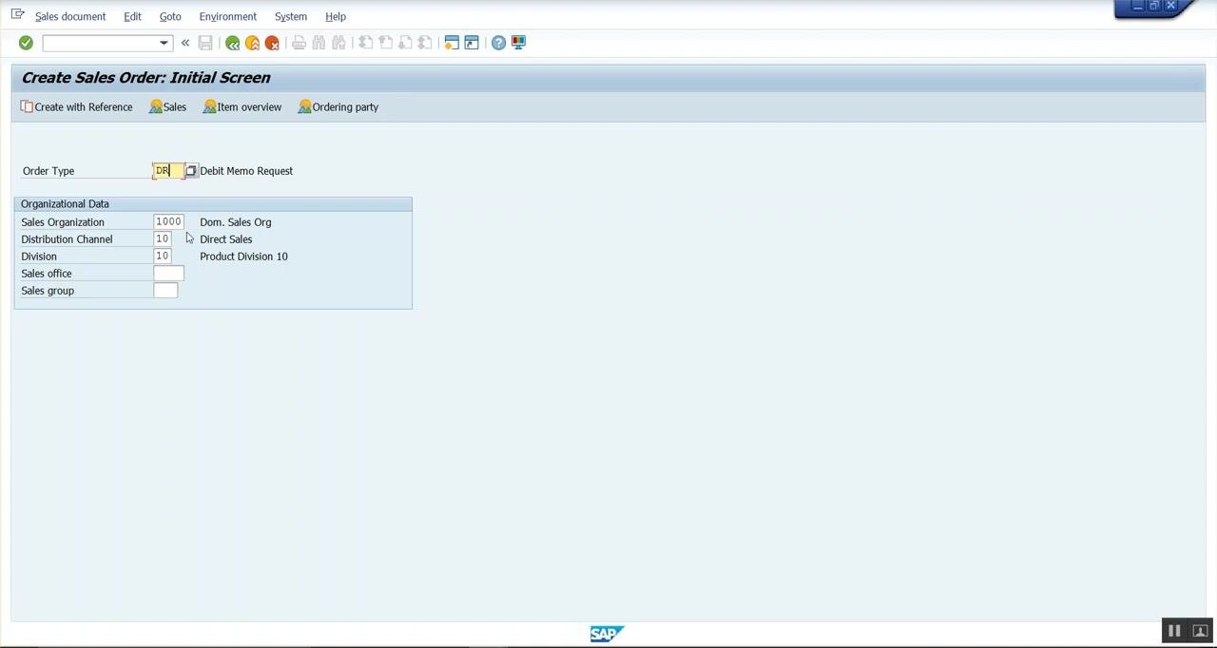
Task: Click the Sales group label
Action: pos(48,291)
